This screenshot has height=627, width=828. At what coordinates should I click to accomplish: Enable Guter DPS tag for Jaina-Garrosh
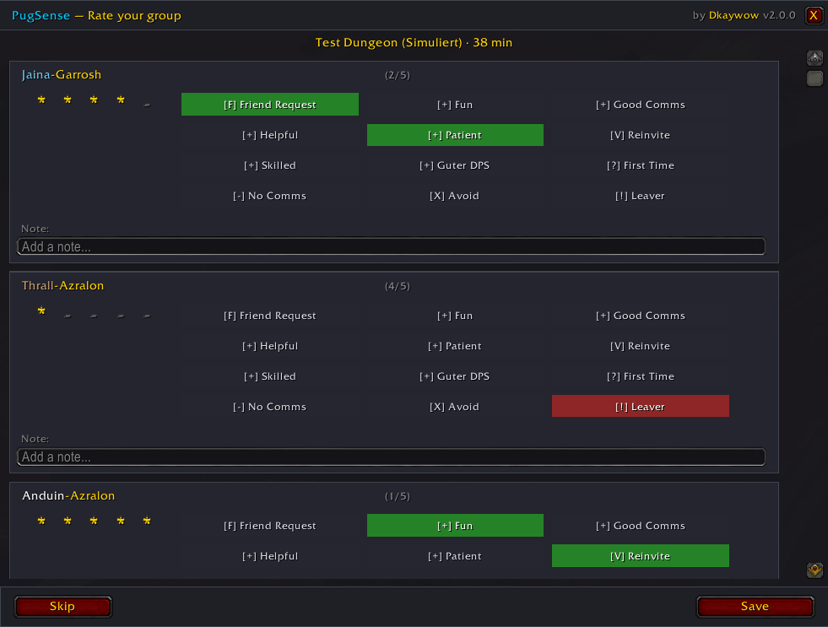click(455, 165)
